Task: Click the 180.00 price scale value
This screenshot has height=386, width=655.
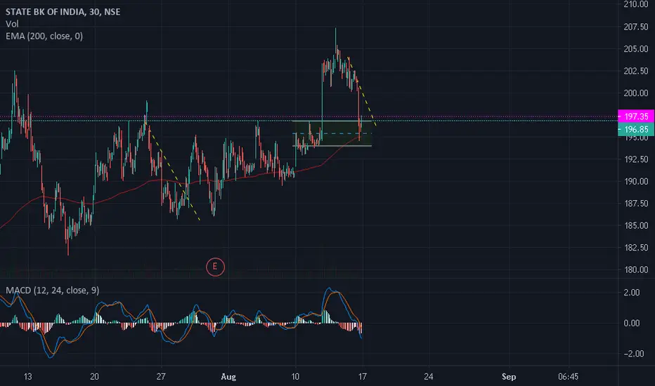Action: click(636, 270)
